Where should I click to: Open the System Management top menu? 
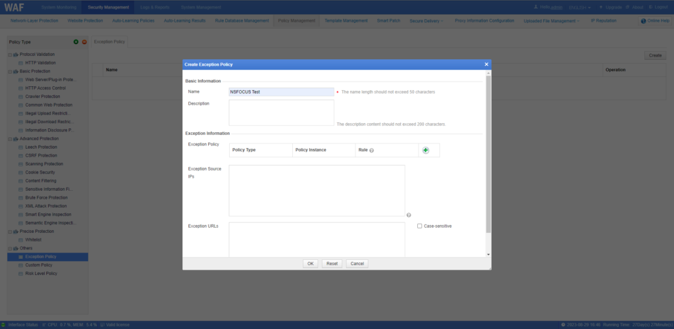201,7
